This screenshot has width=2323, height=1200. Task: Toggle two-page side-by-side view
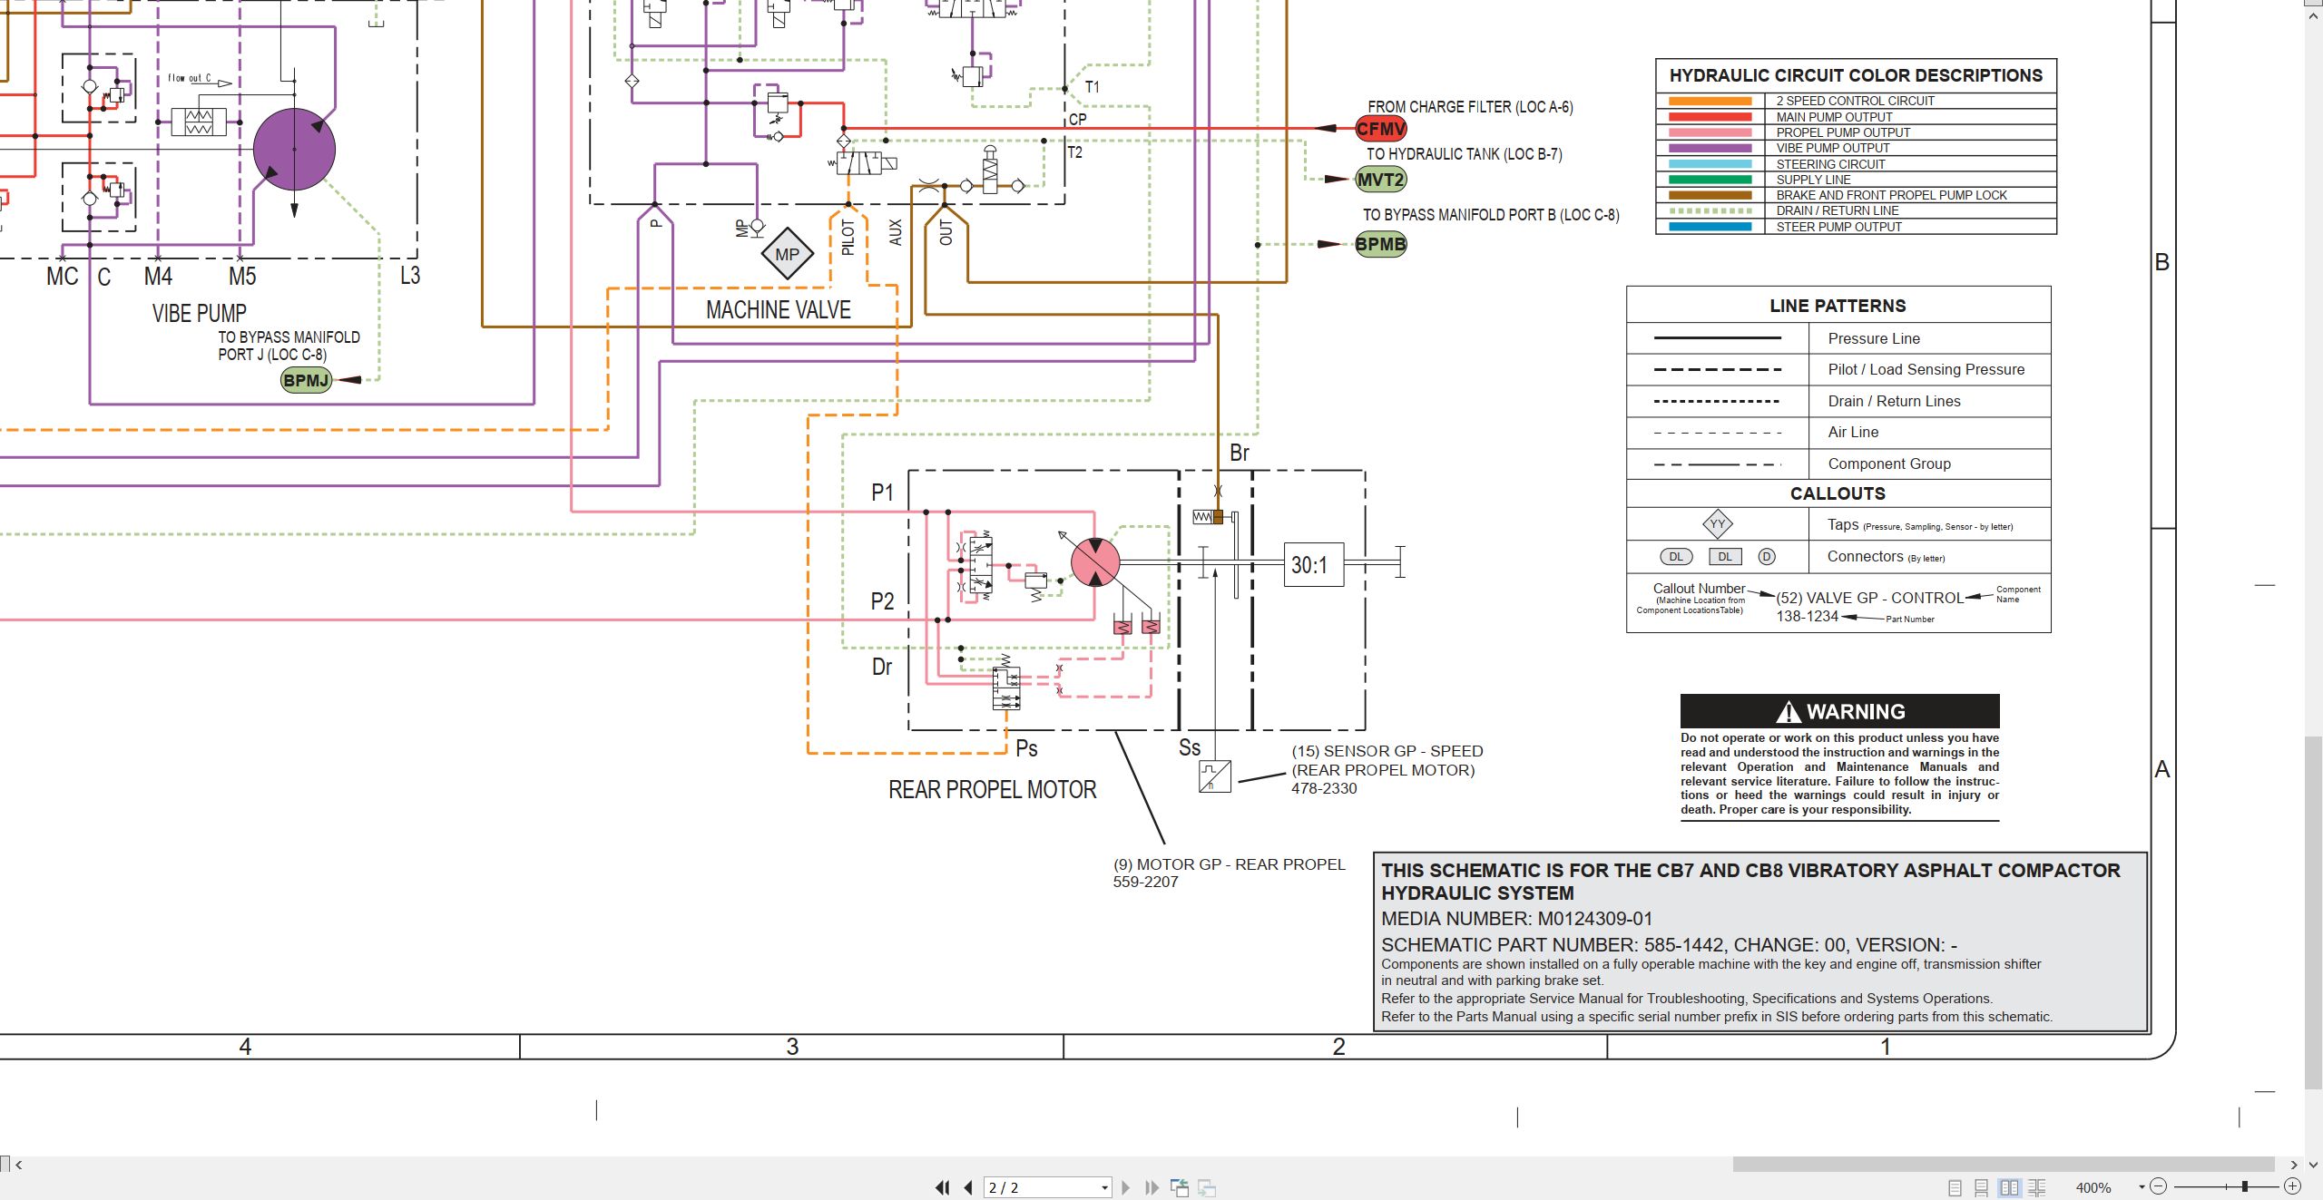point(2010,1187)
